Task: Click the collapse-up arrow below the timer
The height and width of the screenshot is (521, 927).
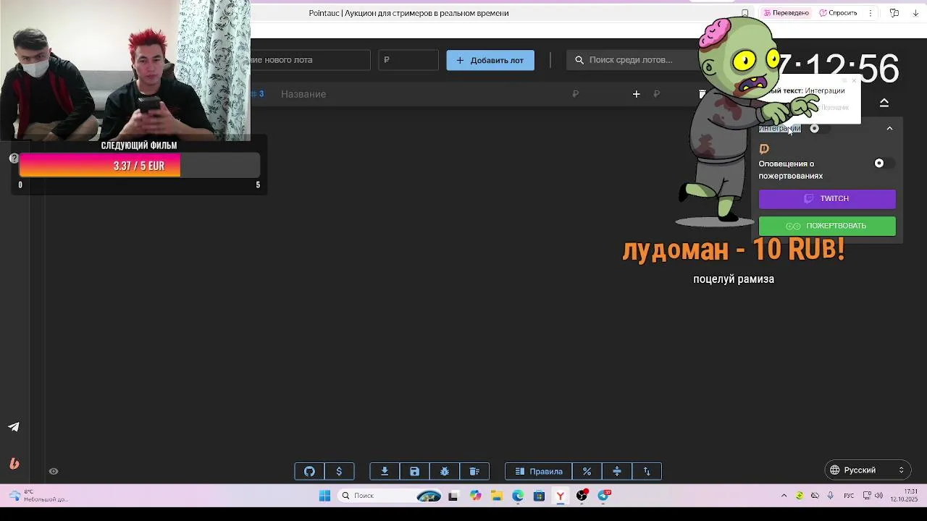Action: tap(884, 103)
